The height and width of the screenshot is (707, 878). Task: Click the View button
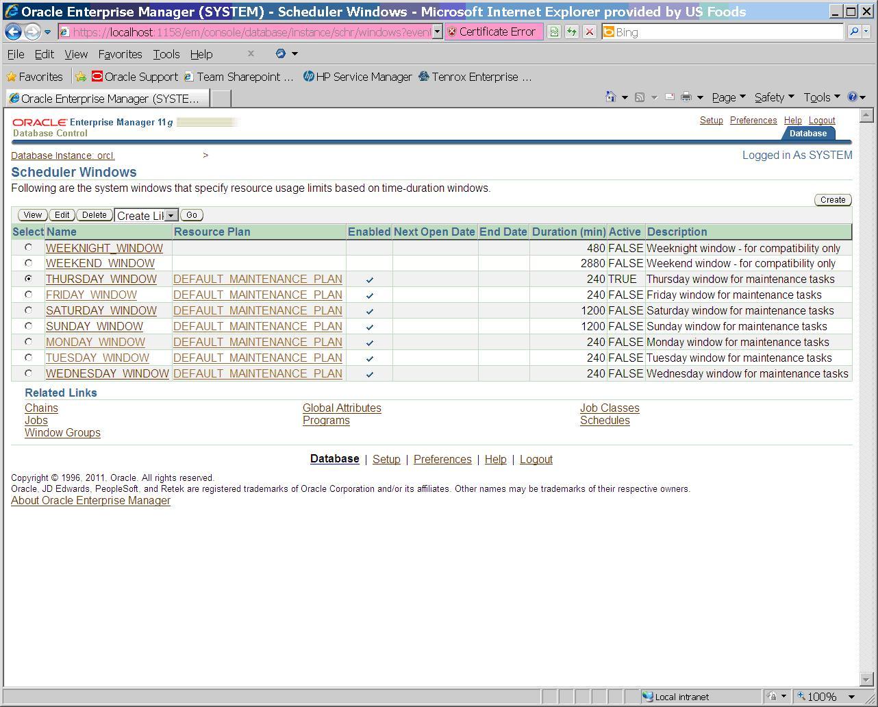tap(32, 215)
